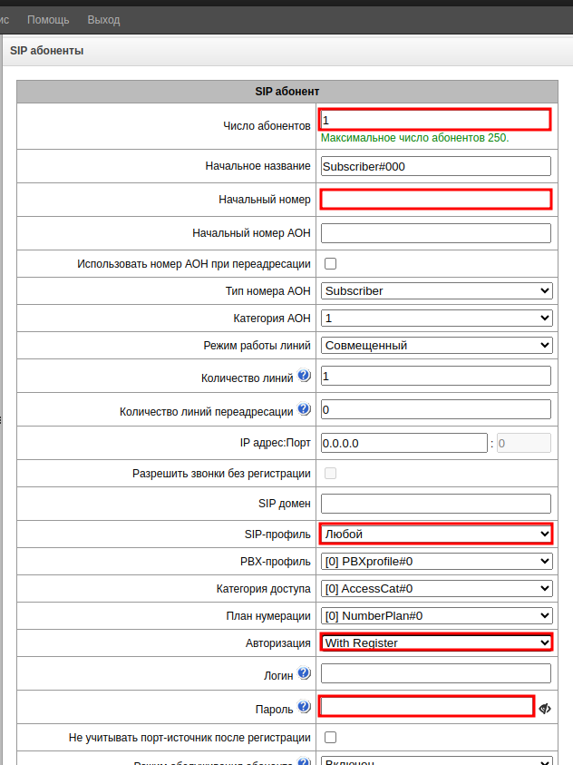The width and height of the screenshot is (573, 765).
Task: Open the Тип номера АОН dropdown
Action: point(436,291)
